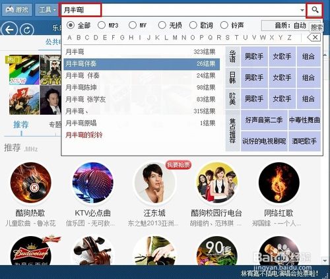Filter by letter M

175,38
